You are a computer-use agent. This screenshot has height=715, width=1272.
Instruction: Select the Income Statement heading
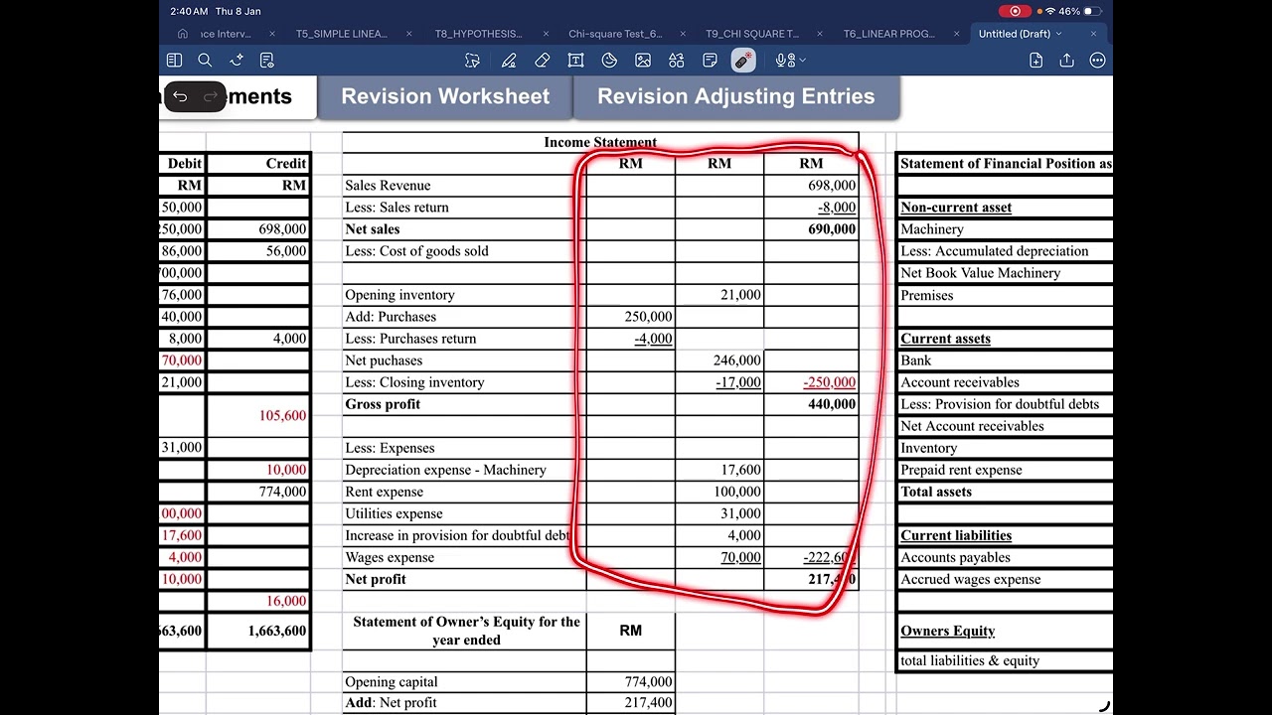coord(600,142)
